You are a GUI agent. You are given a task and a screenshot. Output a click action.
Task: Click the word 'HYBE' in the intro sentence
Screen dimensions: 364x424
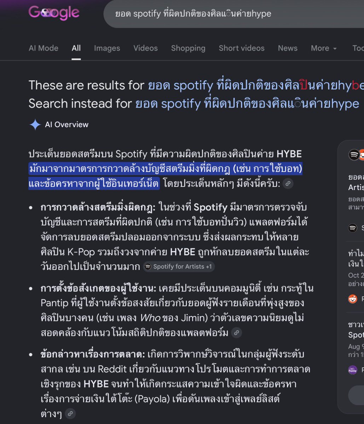click(289, 154)
